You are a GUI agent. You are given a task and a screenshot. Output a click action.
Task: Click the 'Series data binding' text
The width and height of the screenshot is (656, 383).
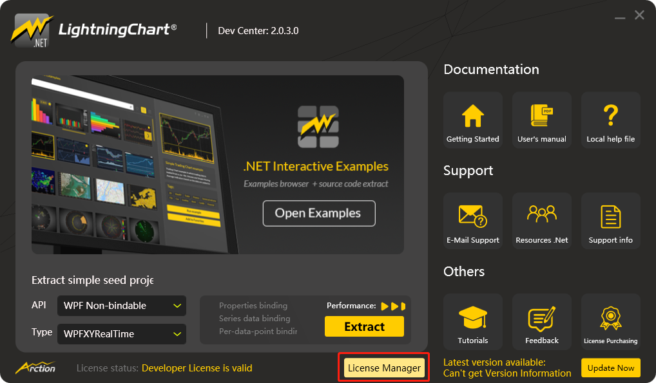pos(255,318)
